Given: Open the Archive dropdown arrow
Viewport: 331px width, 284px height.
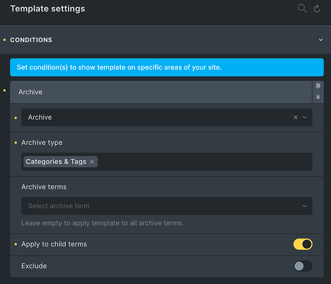Looking at the screenshot, I should click(305, 118).
